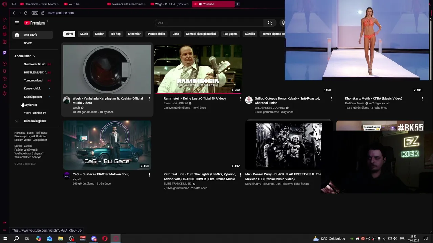
Task: Select the Tümü filter chip
Action: coord(69,34)
